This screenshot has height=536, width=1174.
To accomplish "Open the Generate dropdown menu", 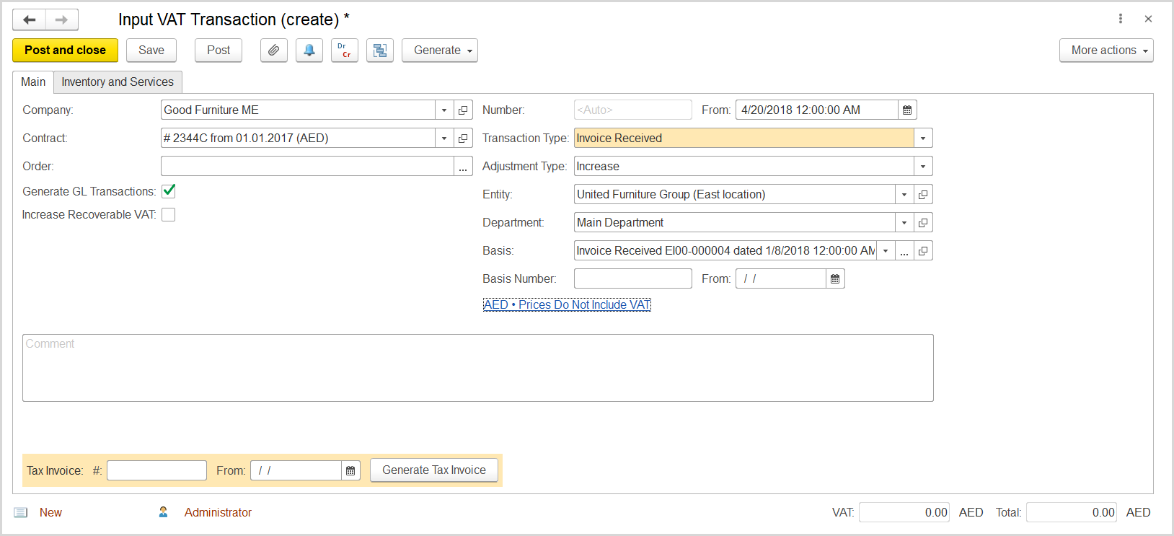I will [440, 50].
